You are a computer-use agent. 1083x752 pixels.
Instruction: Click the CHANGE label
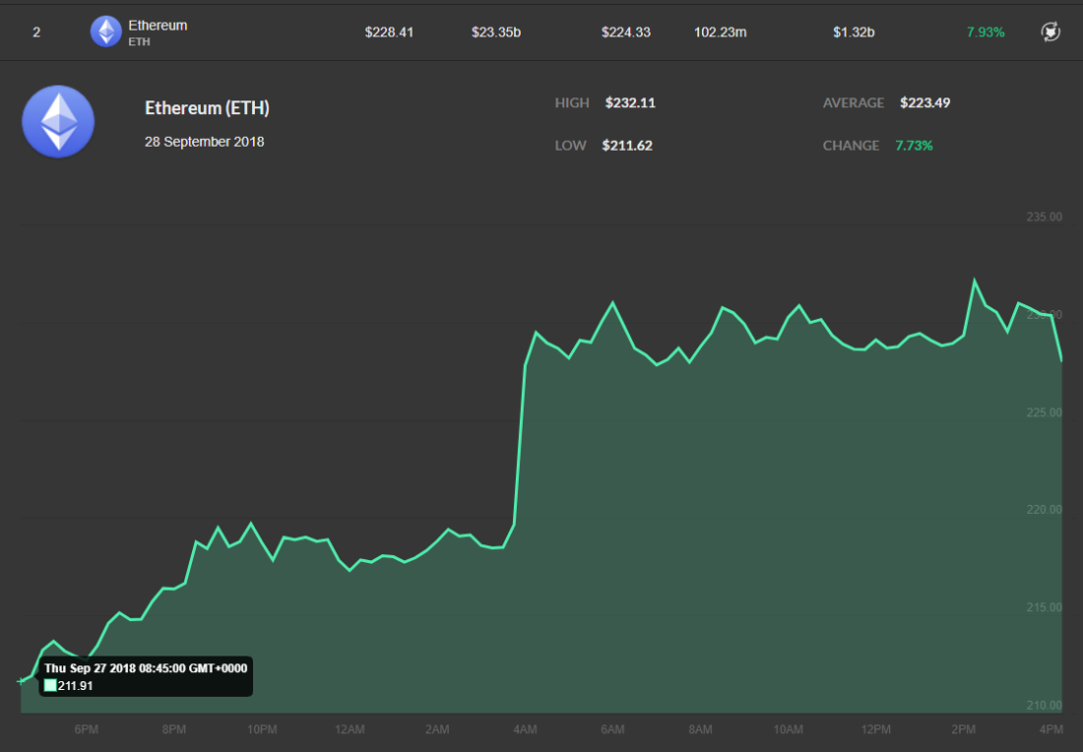tap(851, 146)
